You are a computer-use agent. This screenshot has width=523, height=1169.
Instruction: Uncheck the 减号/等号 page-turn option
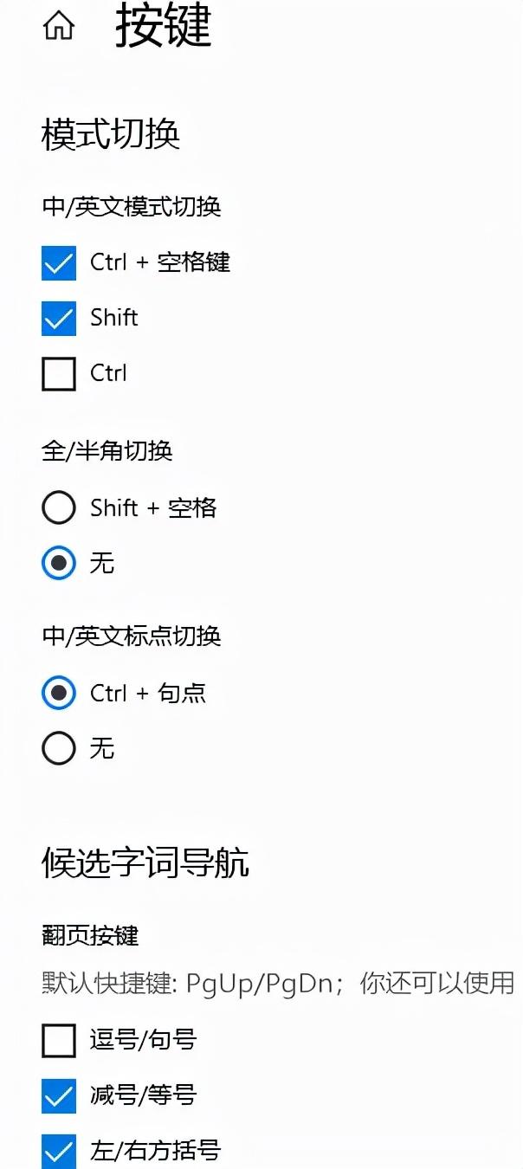pyautogui.click(x=58, y=1096)
